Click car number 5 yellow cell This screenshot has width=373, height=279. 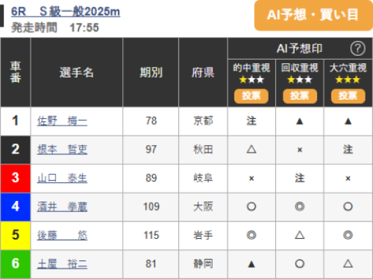point(16,236)
